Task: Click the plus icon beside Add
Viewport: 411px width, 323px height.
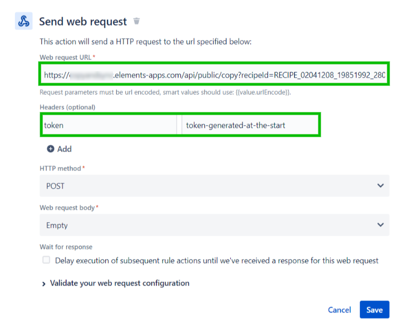Action: 51,149
